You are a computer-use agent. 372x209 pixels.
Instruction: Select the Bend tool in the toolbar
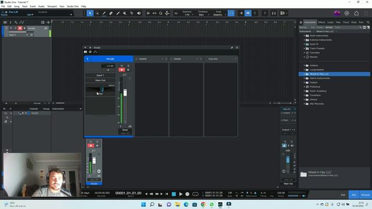coord(132,13)
